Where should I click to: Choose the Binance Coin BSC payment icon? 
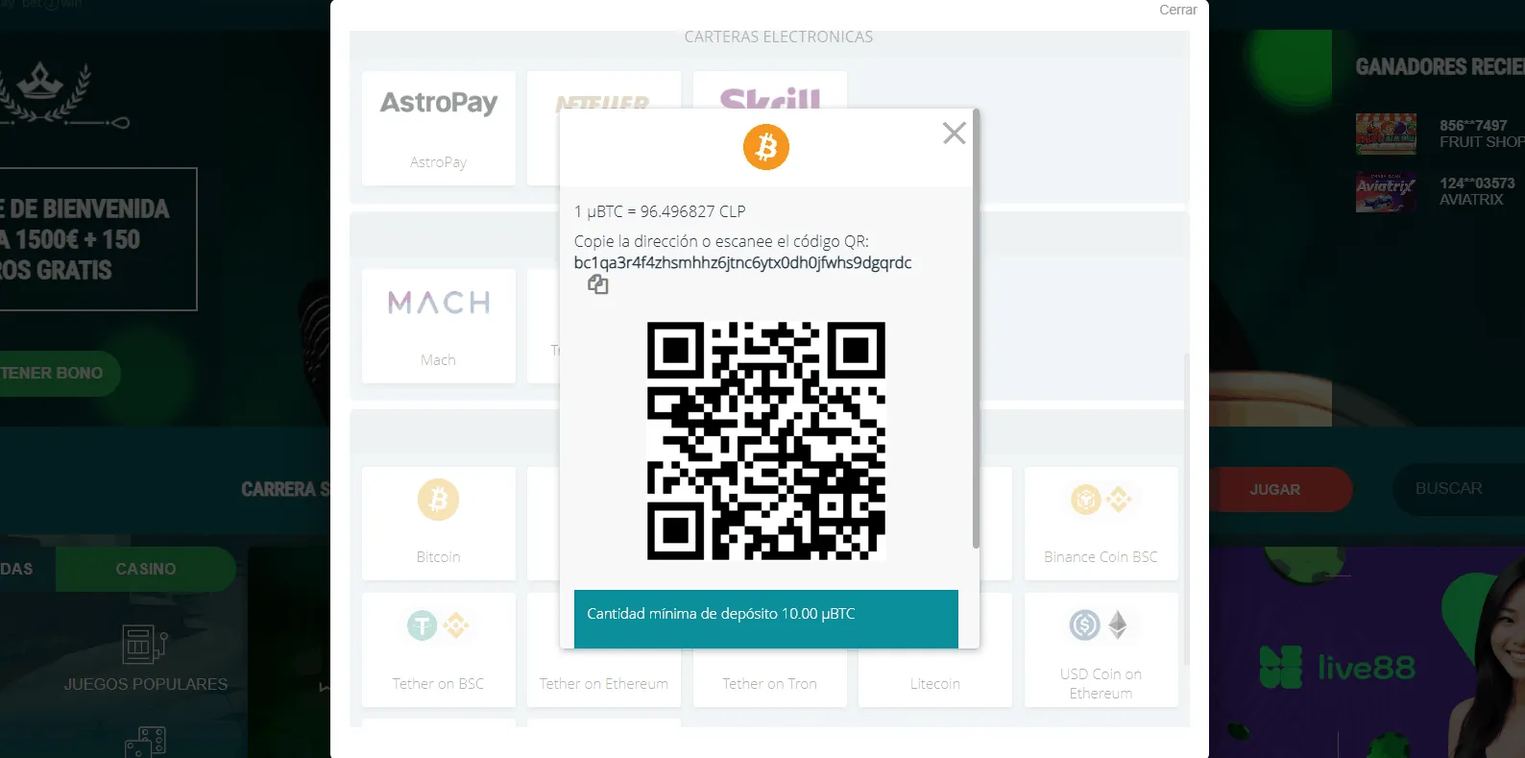(1101, 500)
